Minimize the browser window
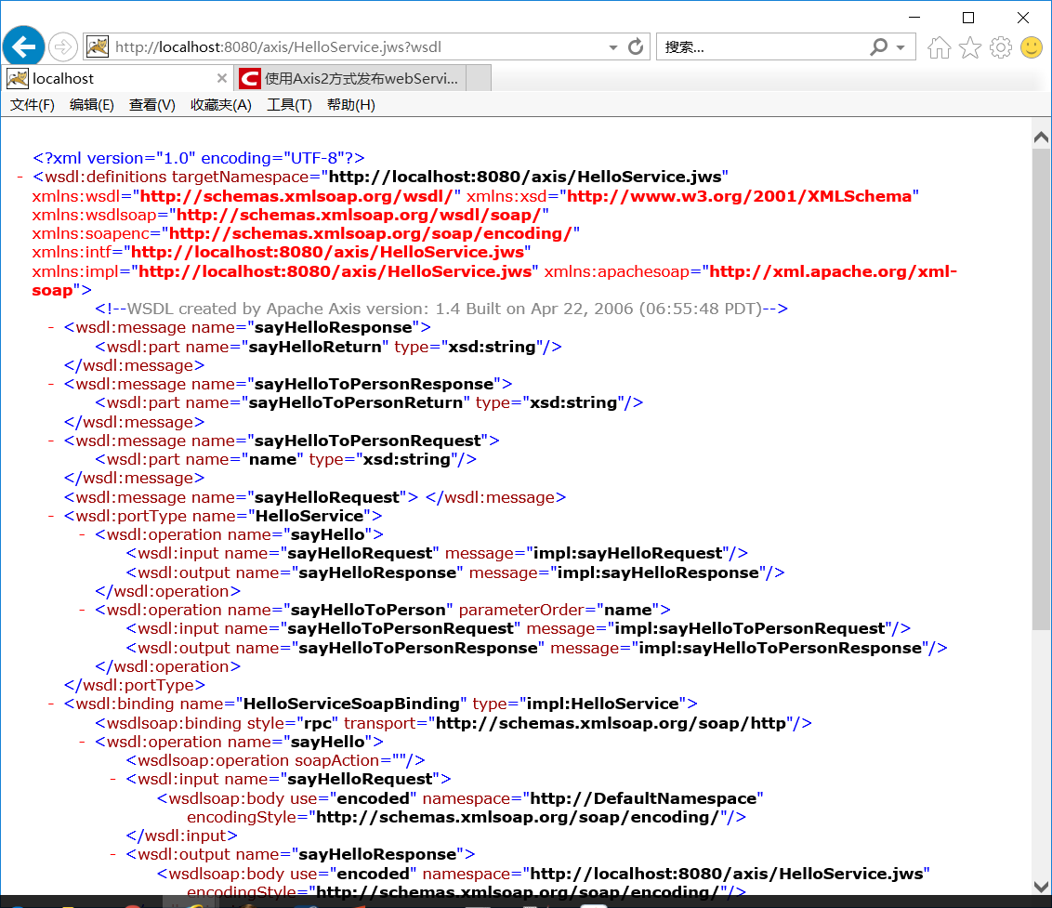The image size is (1052, 908). pos(914,18)
